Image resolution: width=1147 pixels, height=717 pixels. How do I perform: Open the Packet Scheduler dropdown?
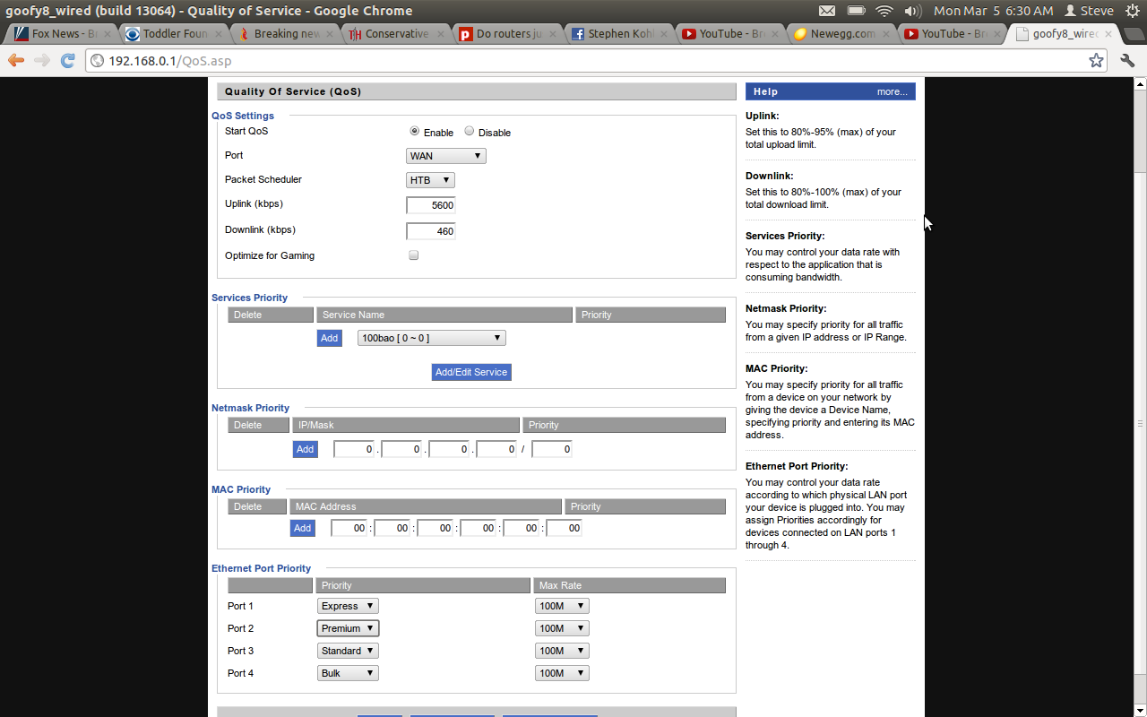pos(430,179)
